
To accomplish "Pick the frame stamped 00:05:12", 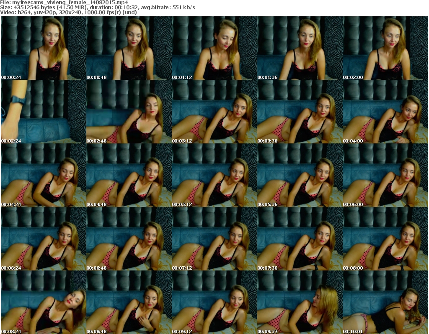I will 214,175.
